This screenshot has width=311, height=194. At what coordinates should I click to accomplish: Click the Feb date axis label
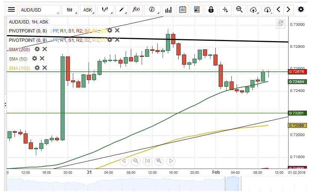[216, 172]
